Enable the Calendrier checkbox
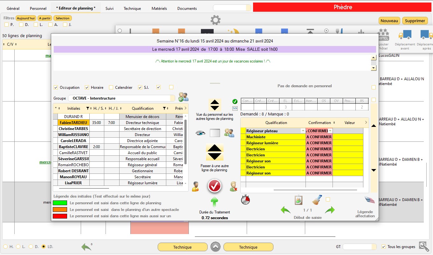This screenshot has width=433, height=255. 111,88
